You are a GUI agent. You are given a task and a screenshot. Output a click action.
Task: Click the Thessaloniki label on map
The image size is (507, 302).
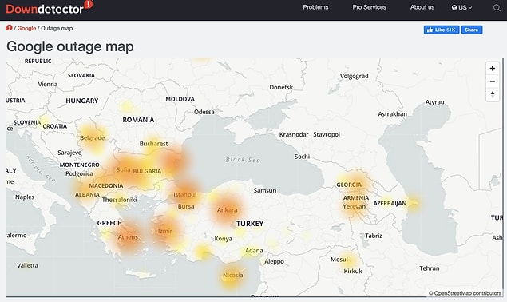coord(119,200)
